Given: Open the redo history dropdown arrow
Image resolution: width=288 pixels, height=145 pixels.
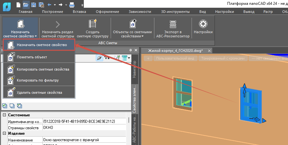Looking at the screenshot, I should (x=66, y=5).
